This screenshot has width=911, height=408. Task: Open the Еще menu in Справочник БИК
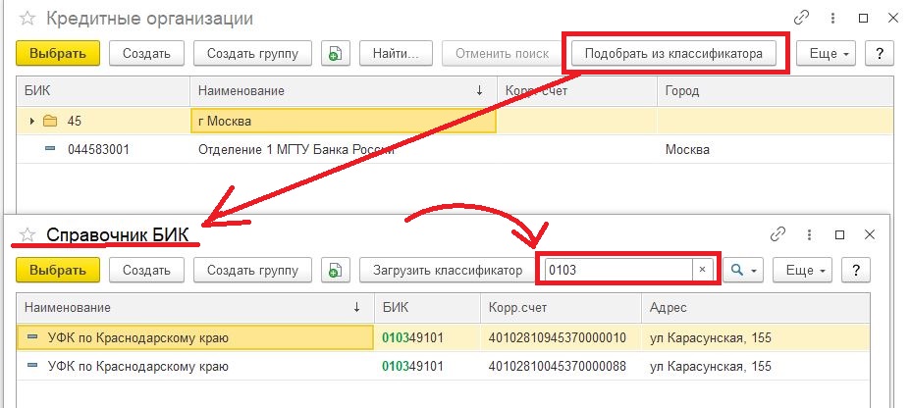tap(801, 271)
